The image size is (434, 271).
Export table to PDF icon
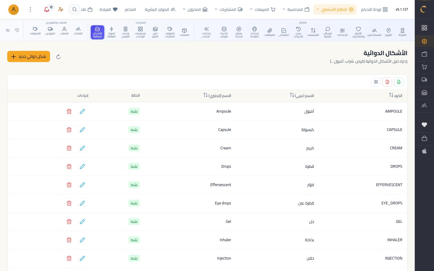point(387,82)
